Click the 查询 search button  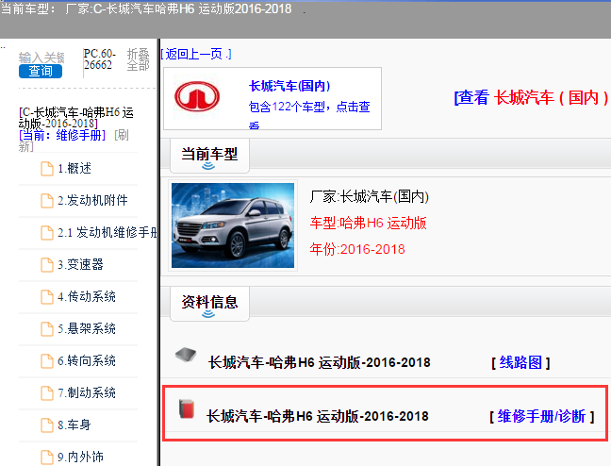coord(41,71)
